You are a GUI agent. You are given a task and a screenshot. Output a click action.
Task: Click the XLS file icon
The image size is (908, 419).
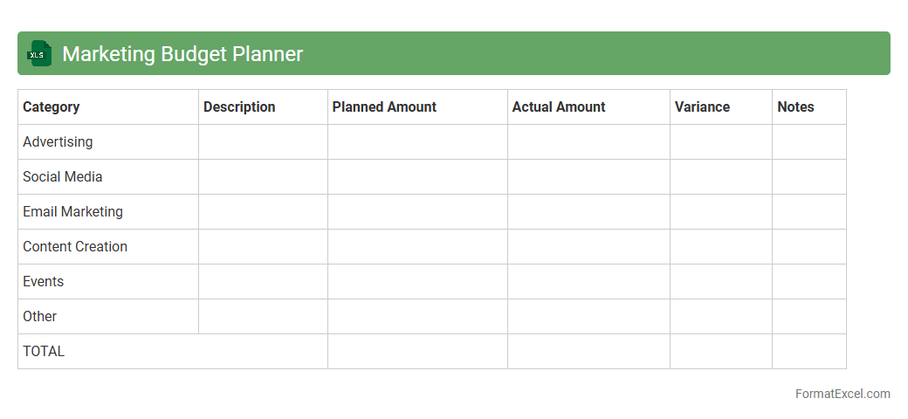tap(39, 53)
